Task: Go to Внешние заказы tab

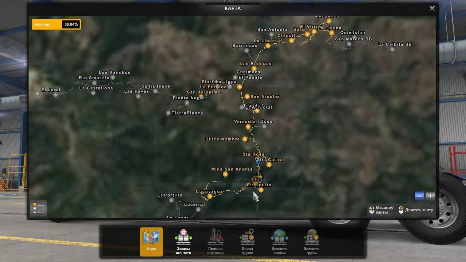Action: pos(279,242)
